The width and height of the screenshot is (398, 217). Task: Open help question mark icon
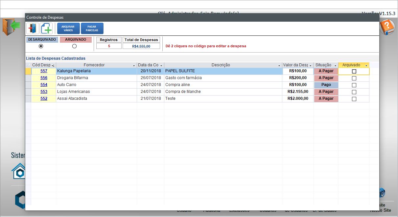coord(387,27)
